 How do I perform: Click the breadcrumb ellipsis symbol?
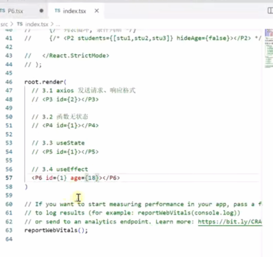coord(57,25)
